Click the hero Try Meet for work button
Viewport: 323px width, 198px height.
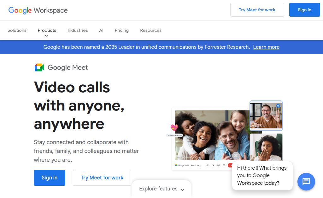pos(102,178)
